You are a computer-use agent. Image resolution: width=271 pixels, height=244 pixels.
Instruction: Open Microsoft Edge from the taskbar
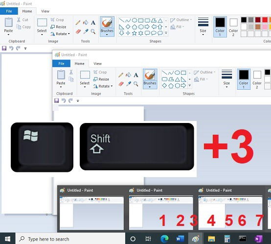pos(164,239)
